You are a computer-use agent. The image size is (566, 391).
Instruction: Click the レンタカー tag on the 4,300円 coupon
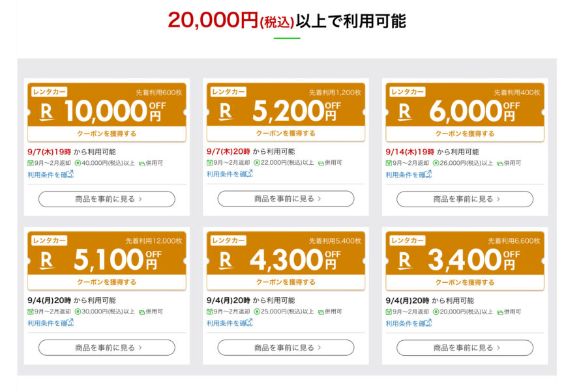pyautogui.click(x=228, y=240)
